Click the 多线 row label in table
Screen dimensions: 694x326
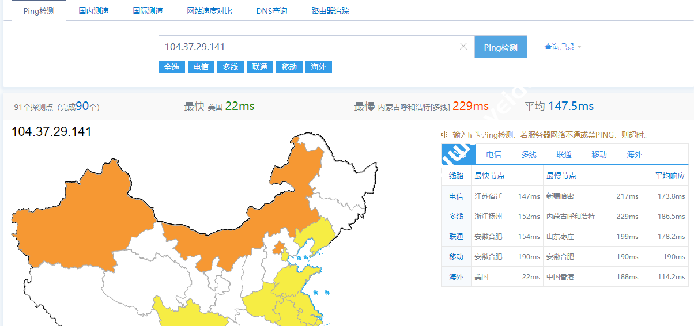(456, 217)
